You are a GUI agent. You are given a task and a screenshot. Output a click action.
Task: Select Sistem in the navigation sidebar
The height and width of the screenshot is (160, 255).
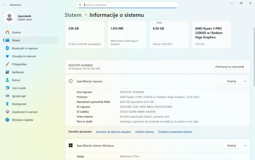coord(16,40)
